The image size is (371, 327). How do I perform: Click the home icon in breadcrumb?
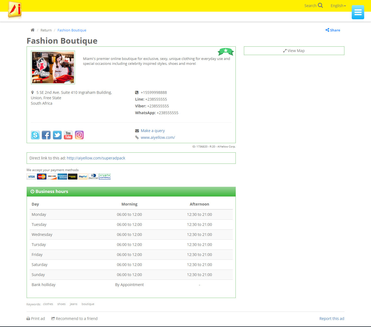pyautogui.click(x=33, y=30)
